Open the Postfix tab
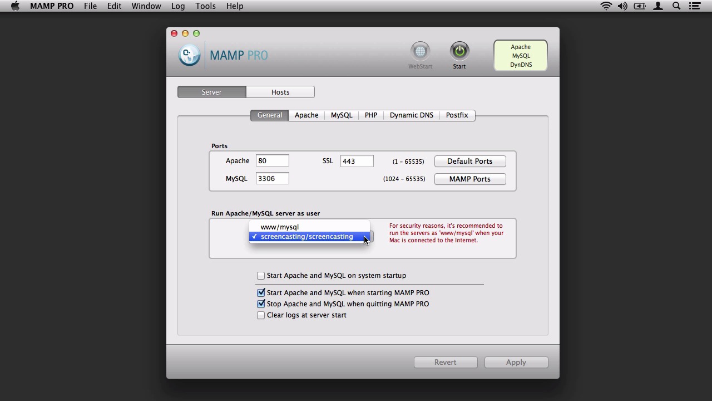The height and width of the screenshot is (401, 712). (x=457, y=115)
